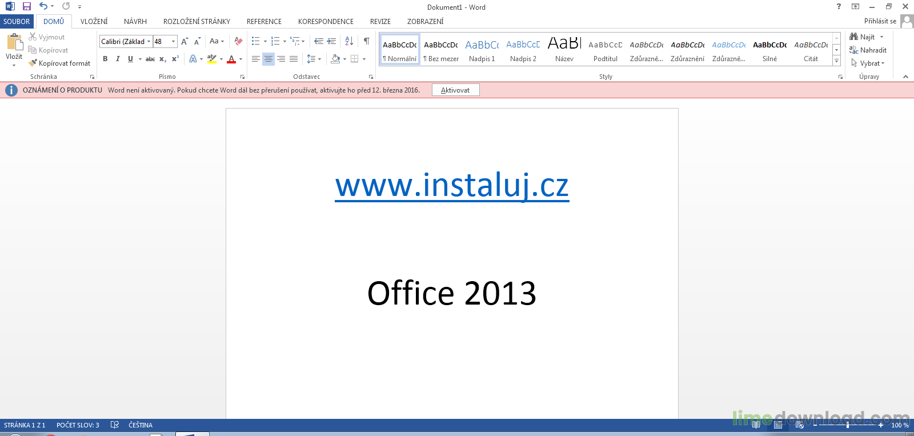This screenshot has width=914, height=436.
Task: Align text to the right
Action: 280,59
